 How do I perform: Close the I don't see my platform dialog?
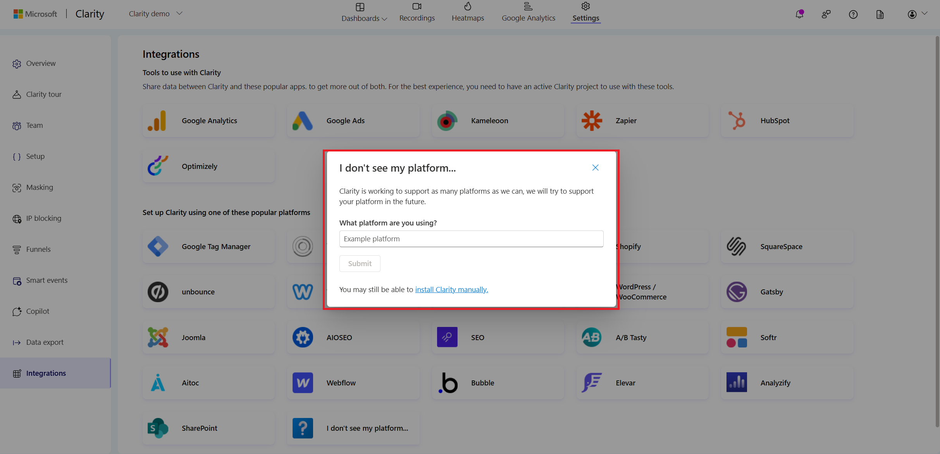(595, 167)
